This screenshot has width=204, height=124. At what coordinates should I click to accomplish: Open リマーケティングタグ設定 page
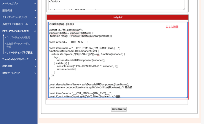[20, 53]
